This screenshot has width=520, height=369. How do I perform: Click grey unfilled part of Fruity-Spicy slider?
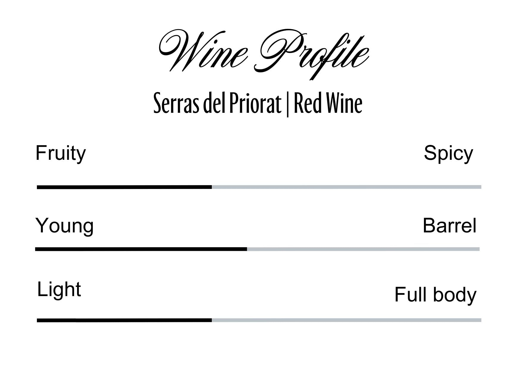(347, 187)
